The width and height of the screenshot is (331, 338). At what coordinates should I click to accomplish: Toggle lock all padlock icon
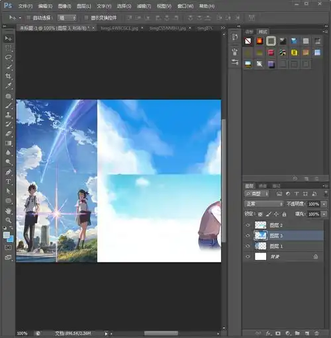[x=284, y=214]
